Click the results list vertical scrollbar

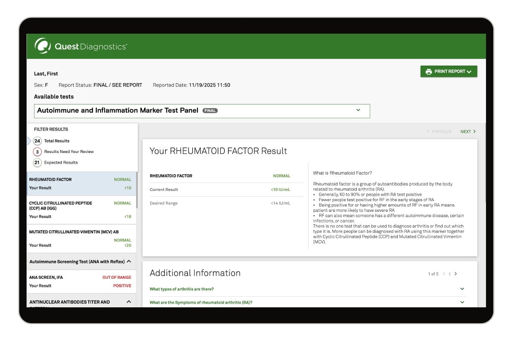(137, 190)
